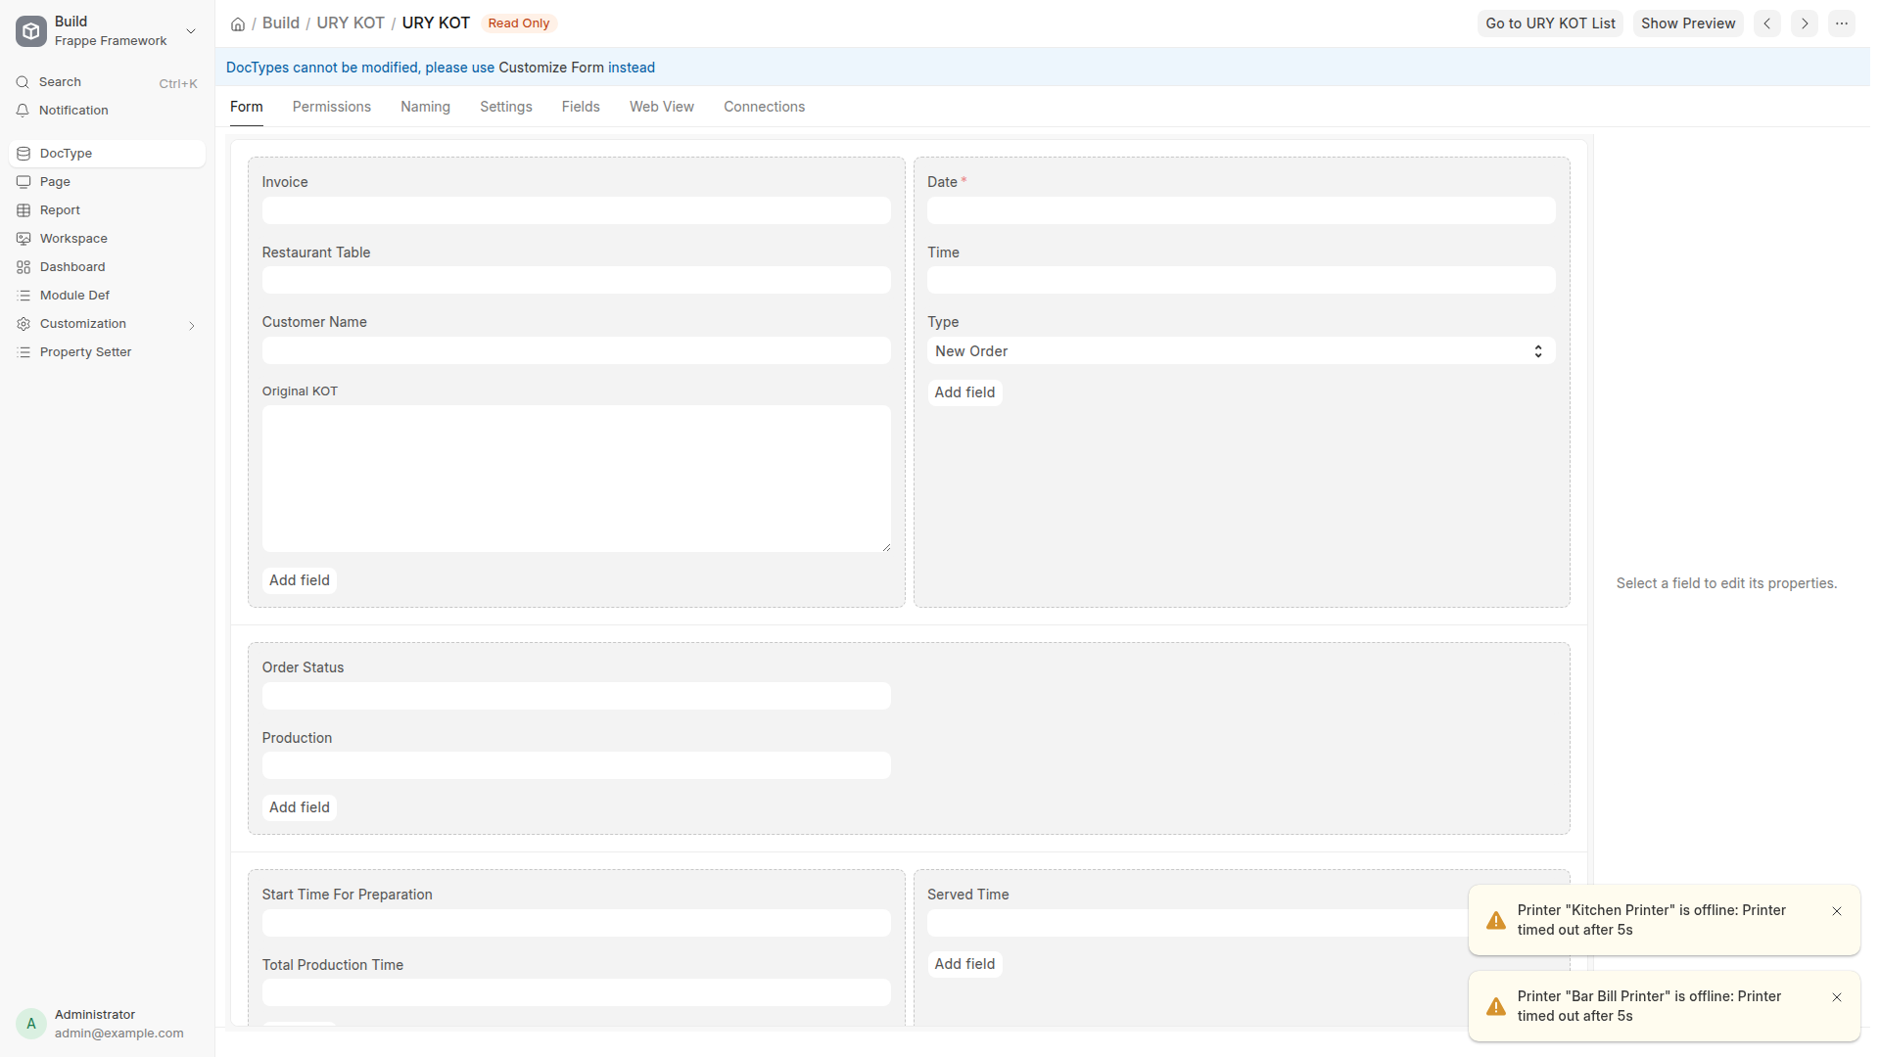
Task: Click Build breadcrumb link
Action: (281, 23)
